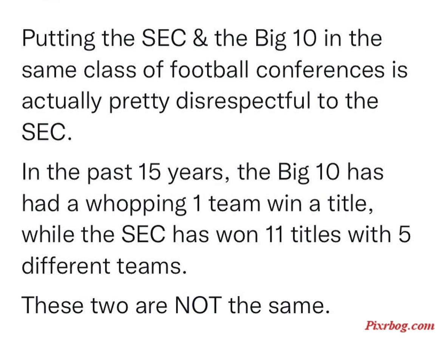Select the word 'same.' ending the tweet
The width and height of the screenshot is (442, 338).
point(299,305)
